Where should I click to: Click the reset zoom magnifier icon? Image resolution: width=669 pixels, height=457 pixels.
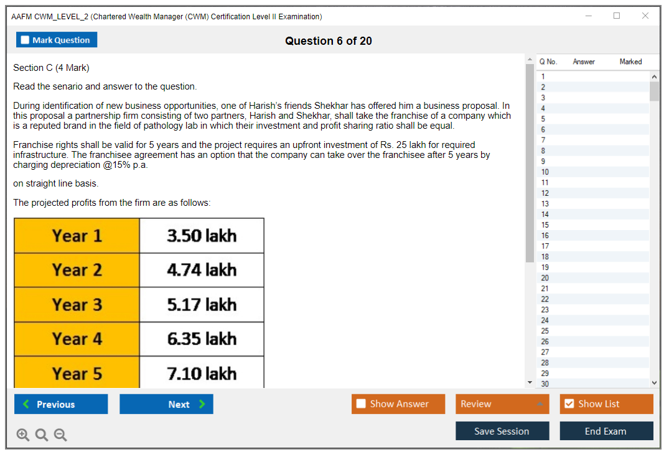42,435
